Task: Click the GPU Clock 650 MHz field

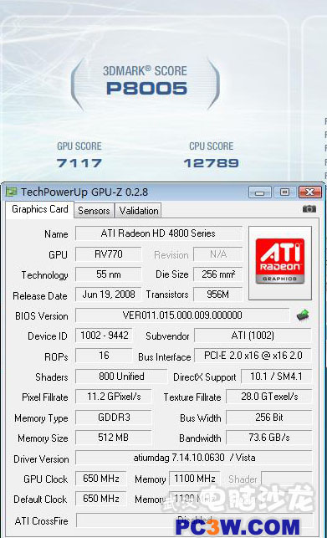Action: [101, 479]
